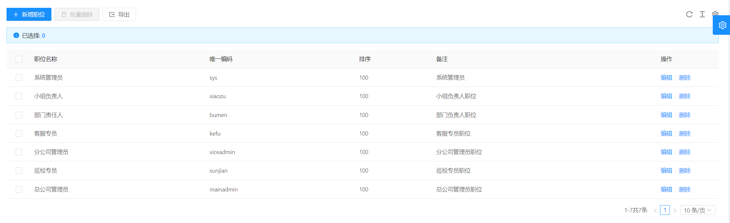Viewport: 730px width, 223px height.
Task: Click the 排序 column header
Action: [365, 59]
